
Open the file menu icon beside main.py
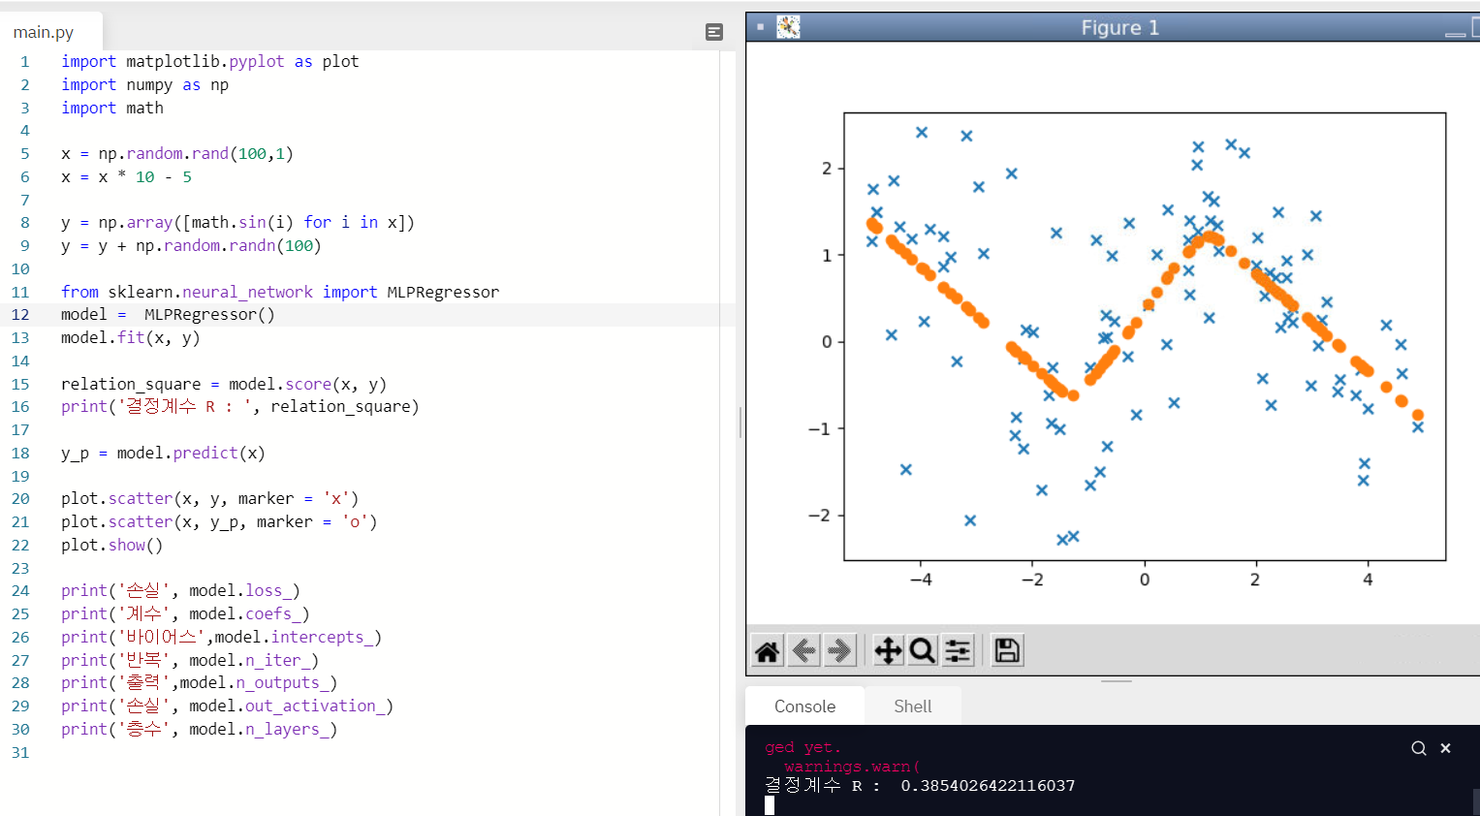tap(714, 33)
